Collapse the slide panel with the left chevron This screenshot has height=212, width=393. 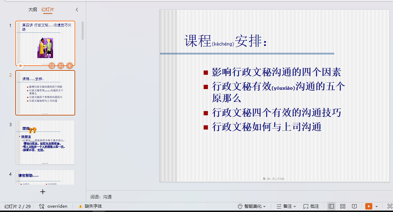coord(77,10)
